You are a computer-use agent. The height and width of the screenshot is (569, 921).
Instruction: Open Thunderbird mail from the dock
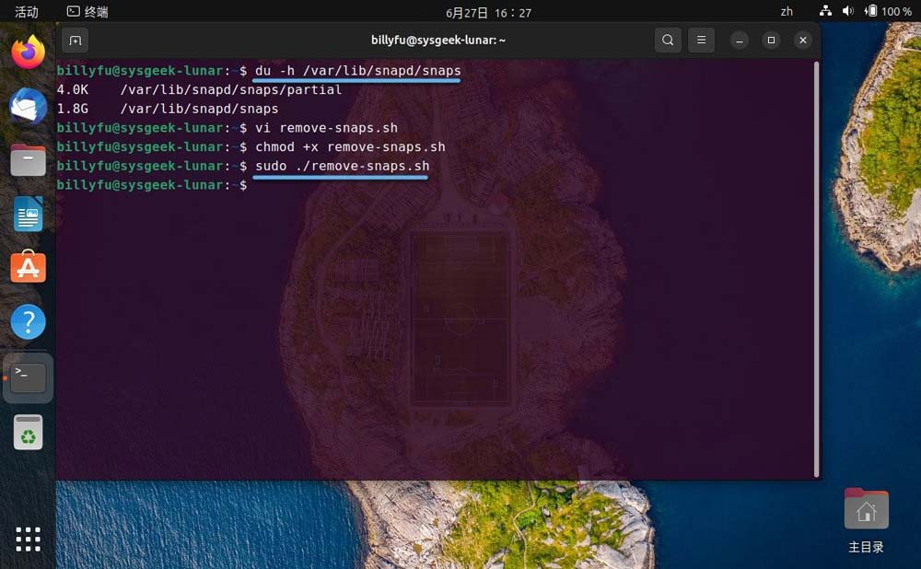pyautogui.click(x=29, y=106)
